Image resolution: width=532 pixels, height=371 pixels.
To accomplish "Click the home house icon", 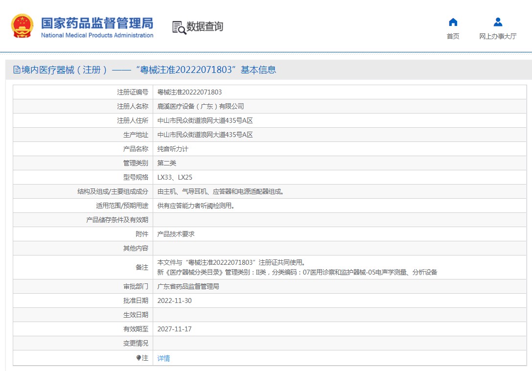I will pyautogui.click(x=453, y=22).
